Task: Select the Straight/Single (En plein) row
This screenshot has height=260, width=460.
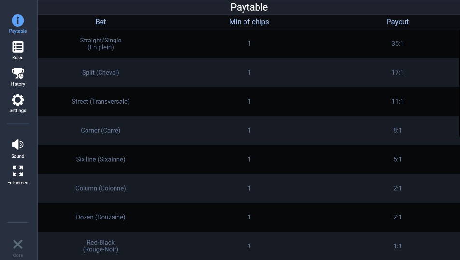Action: coord(101,44)
